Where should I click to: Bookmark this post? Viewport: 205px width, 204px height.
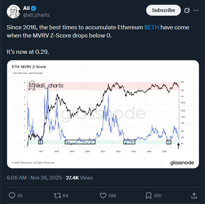pyautogui.click(x=149, y=195)
